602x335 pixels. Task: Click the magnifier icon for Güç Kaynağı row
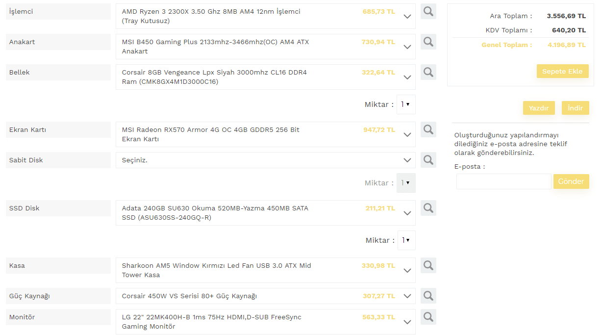[x=428, y=296]
